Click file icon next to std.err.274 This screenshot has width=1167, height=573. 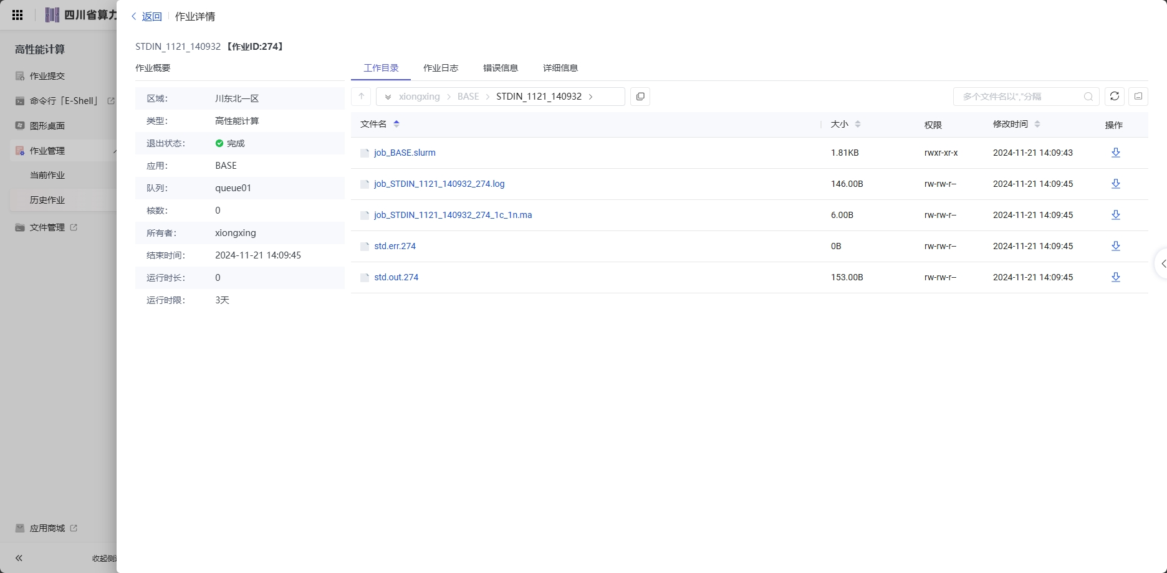coord(365,246)
